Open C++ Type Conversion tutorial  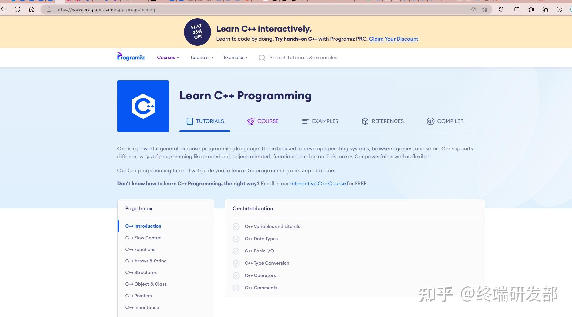pos(267,263)
